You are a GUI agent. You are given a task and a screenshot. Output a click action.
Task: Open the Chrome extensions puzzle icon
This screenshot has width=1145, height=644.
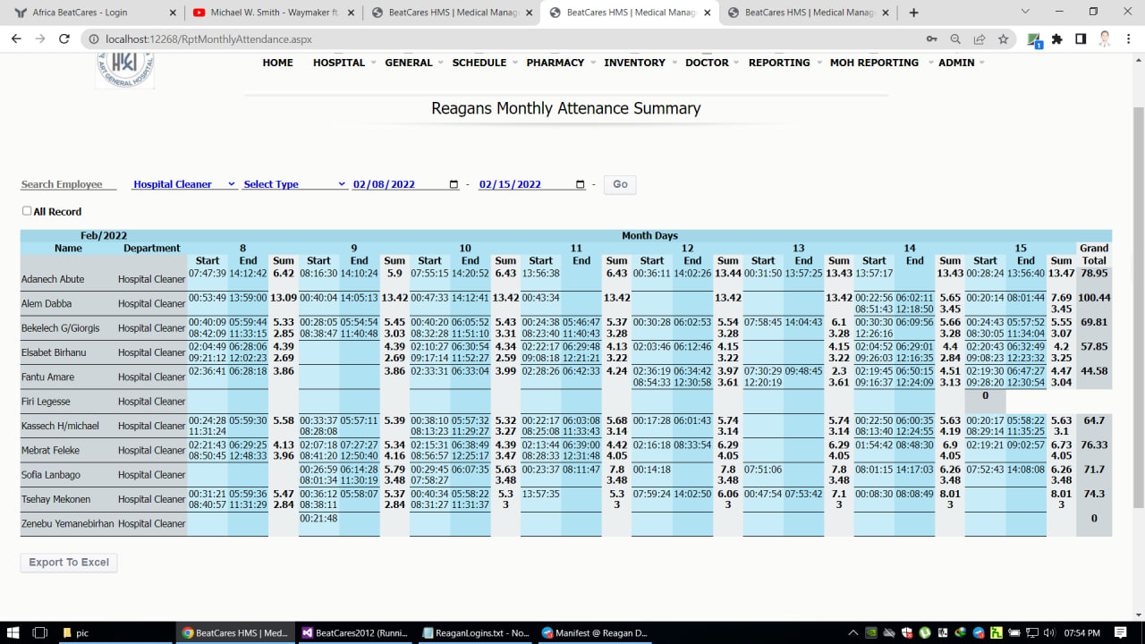click(x=1057, y=39)
